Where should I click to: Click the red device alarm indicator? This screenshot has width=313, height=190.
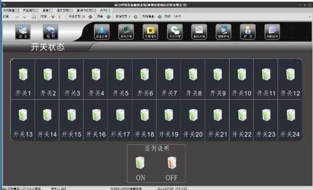[90, 17]
